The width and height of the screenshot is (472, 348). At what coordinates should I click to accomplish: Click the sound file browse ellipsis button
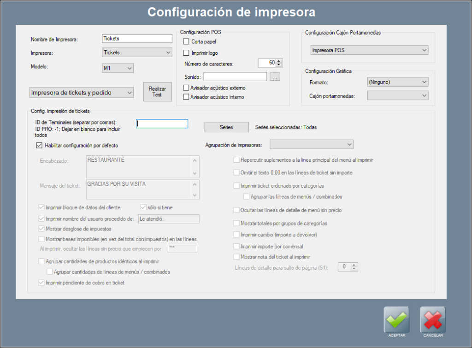pyautogui.click(x=275, y=77)
